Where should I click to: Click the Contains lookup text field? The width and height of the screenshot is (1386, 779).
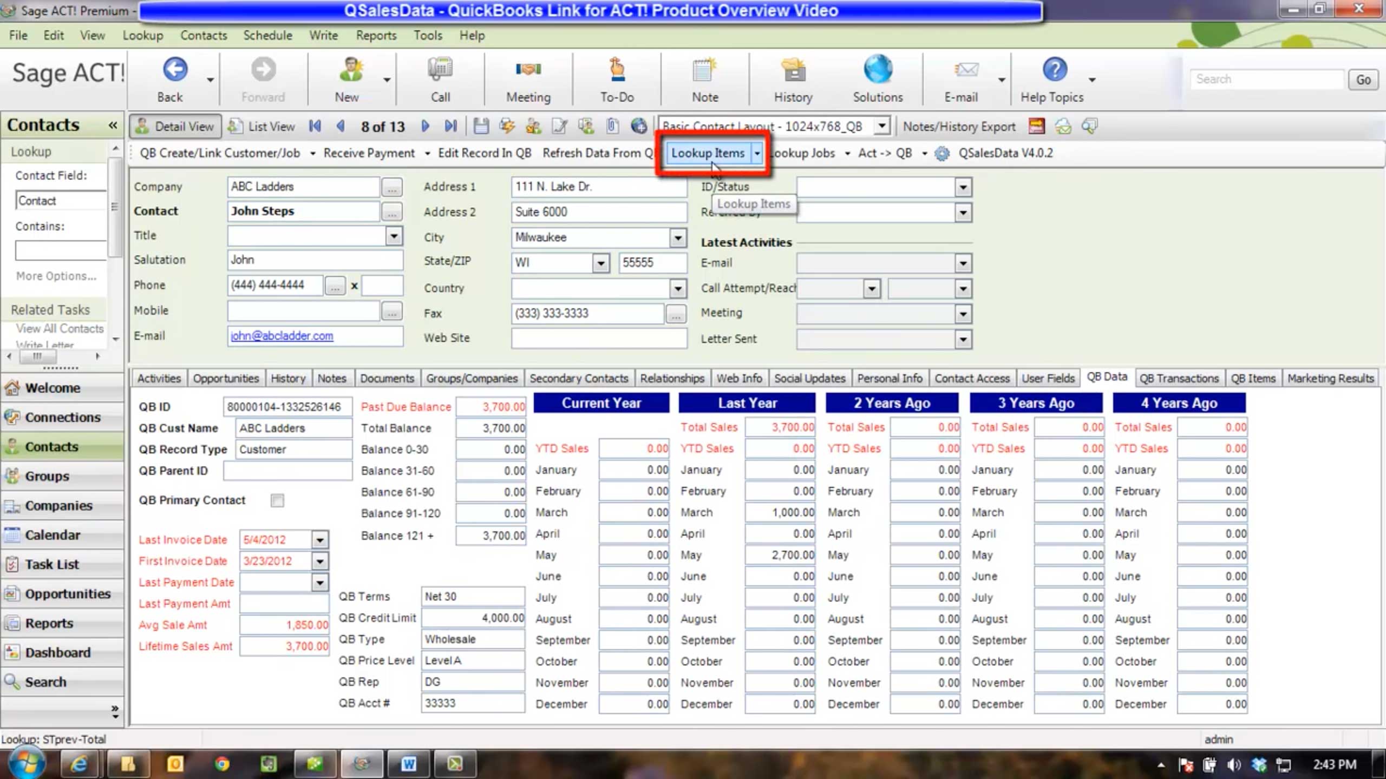point(61,250)
